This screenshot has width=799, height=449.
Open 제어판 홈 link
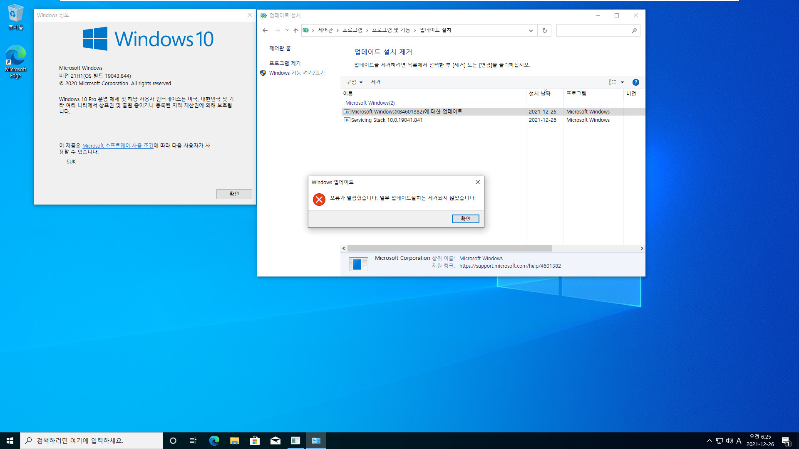[x=280, y=49]
